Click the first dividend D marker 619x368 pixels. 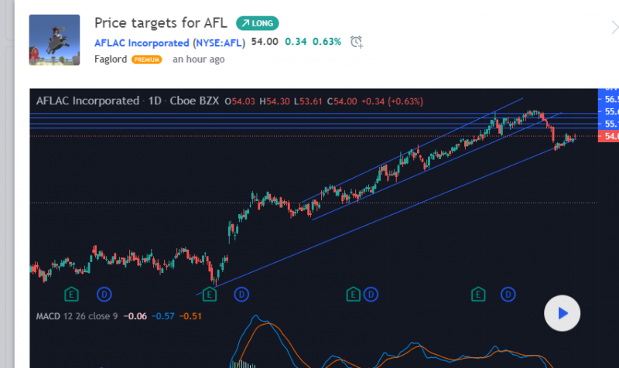[x=104, y=294]
